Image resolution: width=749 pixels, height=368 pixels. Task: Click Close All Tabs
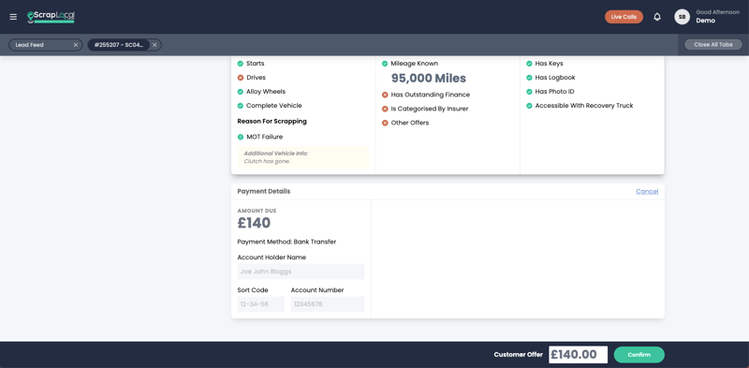point(713,44)
